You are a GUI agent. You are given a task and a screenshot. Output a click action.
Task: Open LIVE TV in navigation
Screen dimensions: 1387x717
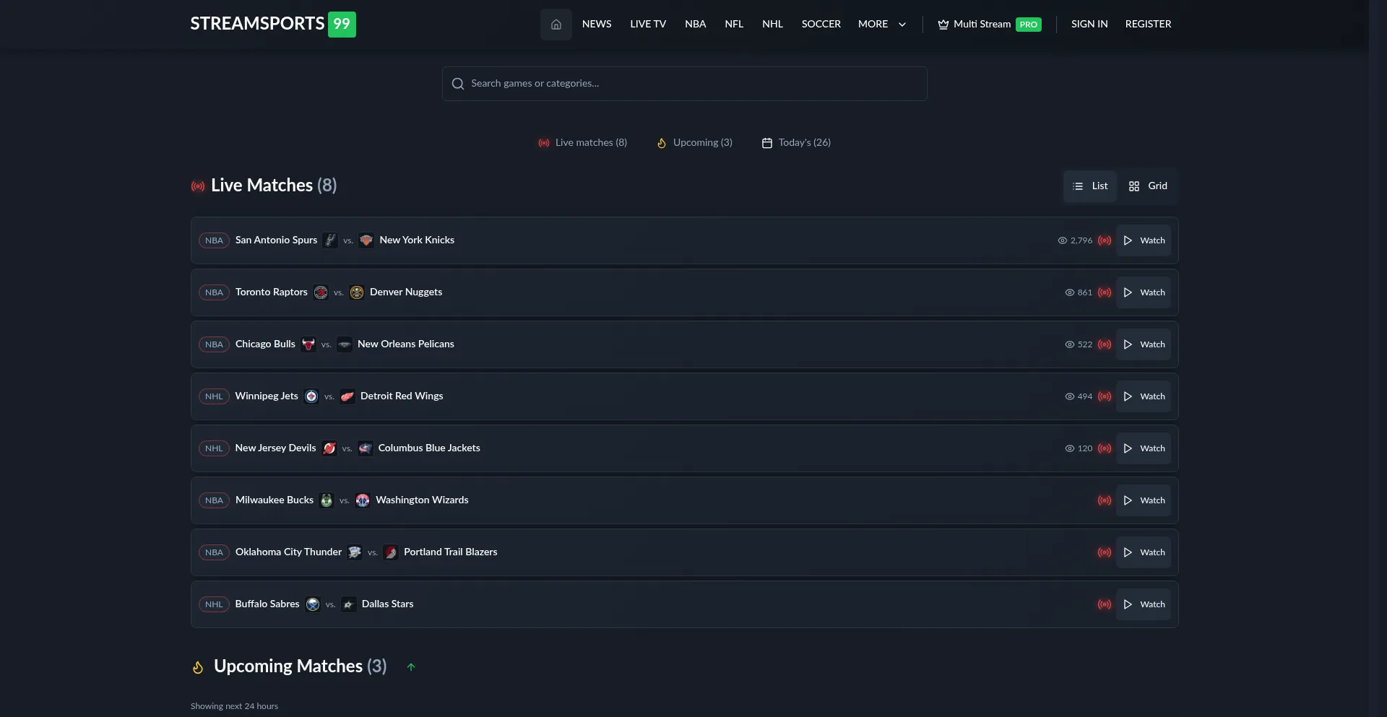point(648,25)
